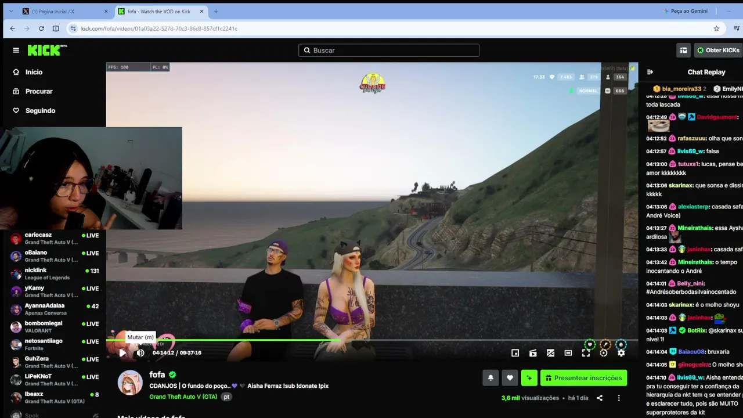Open LiPeKNoT live channel
The height and width of the screenshot is (418, 743).
tap(55, 380)
